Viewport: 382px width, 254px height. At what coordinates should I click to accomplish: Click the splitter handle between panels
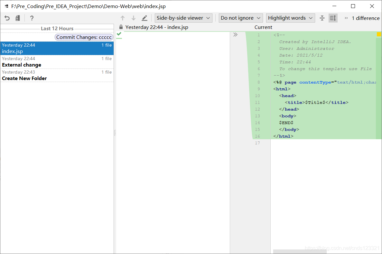click(x=115, y=132)
